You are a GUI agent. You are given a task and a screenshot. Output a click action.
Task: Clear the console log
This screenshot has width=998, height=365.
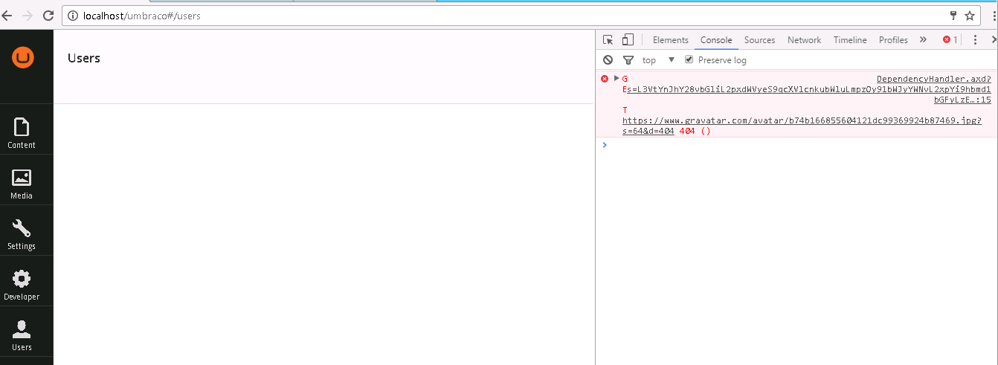[x=608, y=60]
